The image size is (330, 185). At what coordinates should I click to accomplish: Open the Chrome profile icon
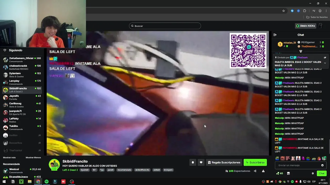320,11
